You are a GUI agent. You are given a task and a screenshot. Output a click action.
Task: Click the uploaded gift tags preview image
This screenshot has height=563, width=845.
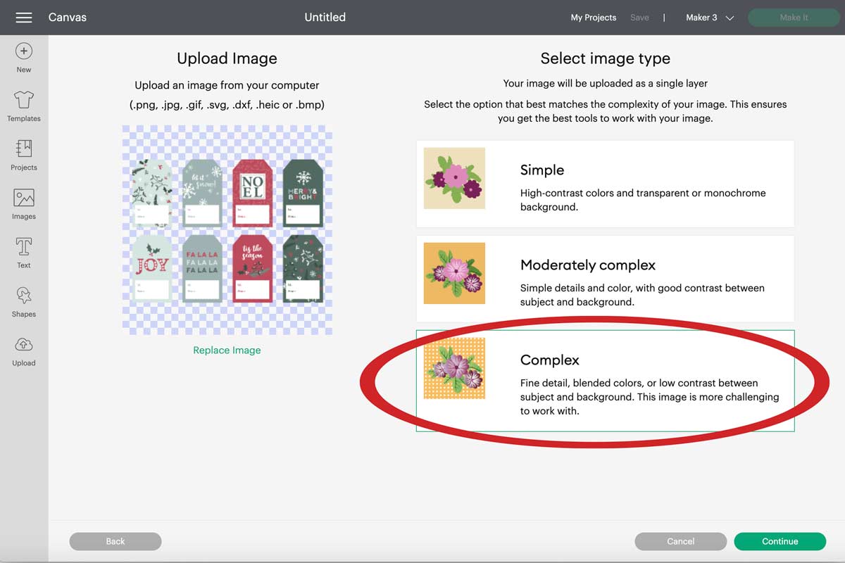click(227, 230)
